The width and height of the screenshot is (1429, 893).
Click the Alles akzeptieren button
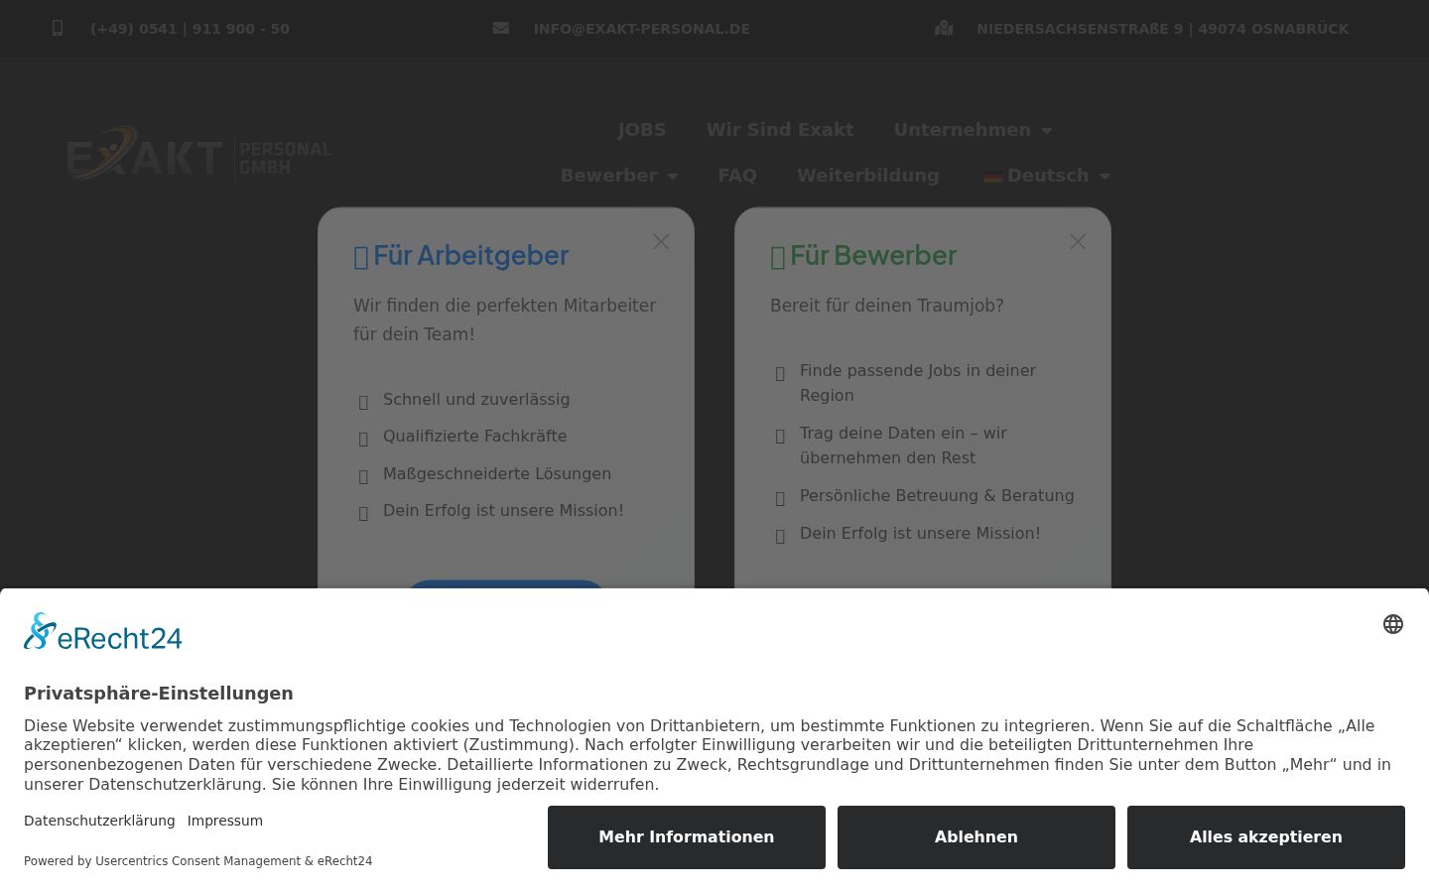click(x=1266, y=837)
